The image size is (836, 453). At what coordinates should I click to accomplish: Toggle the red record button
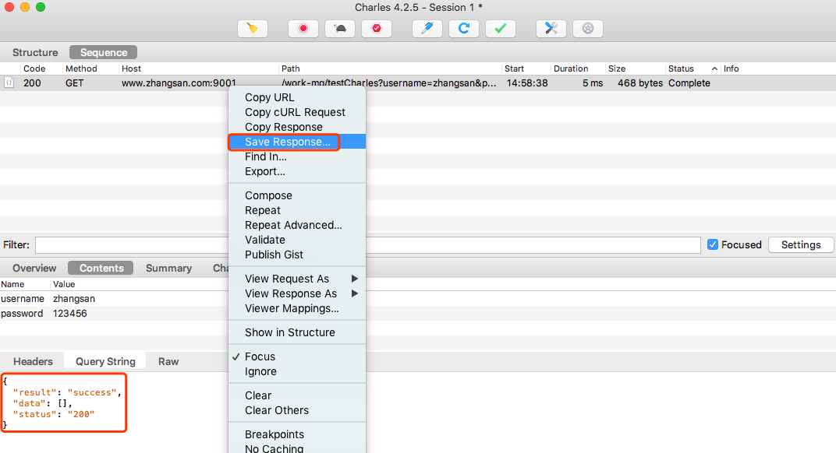coord(303,29)
